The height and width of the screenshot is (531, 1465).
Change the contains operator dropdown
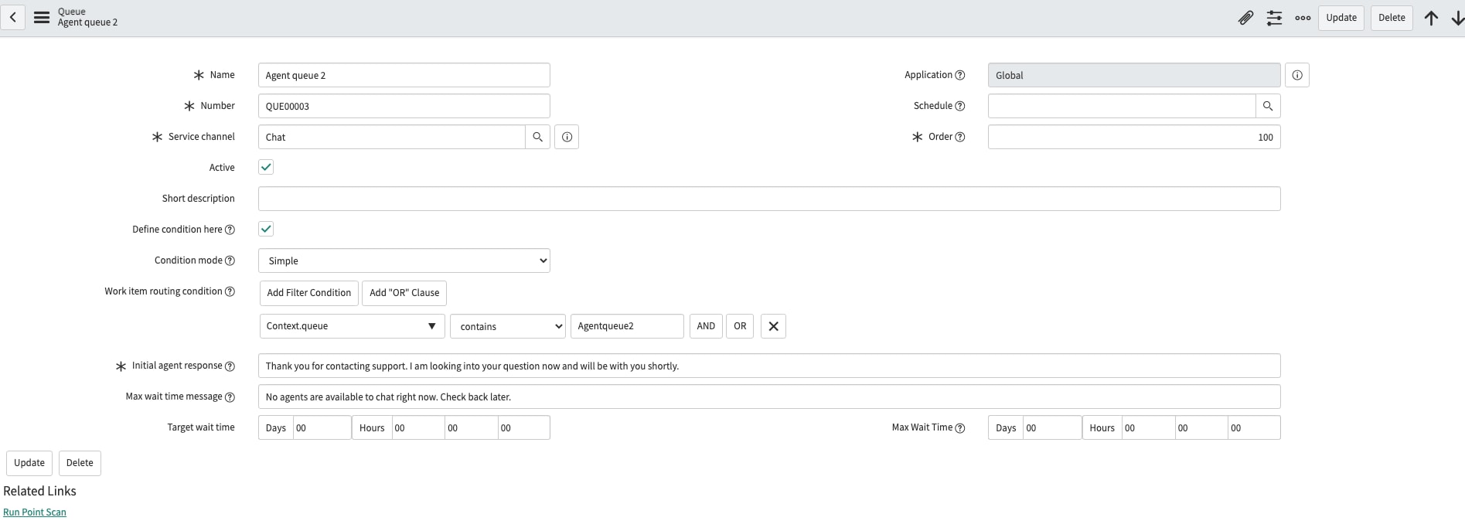tap(508, 326)
